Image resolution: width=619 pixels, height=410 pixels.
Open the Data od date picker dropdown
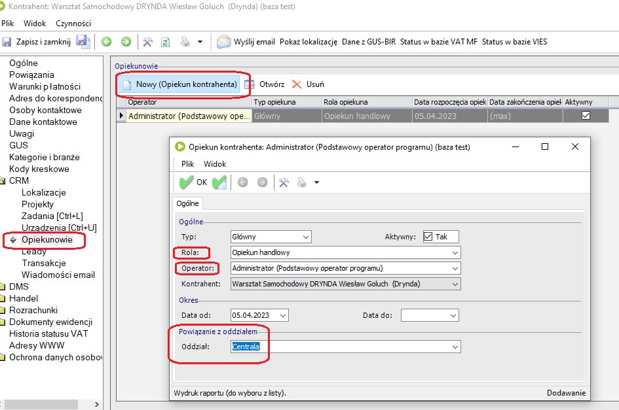click(282, 315)
